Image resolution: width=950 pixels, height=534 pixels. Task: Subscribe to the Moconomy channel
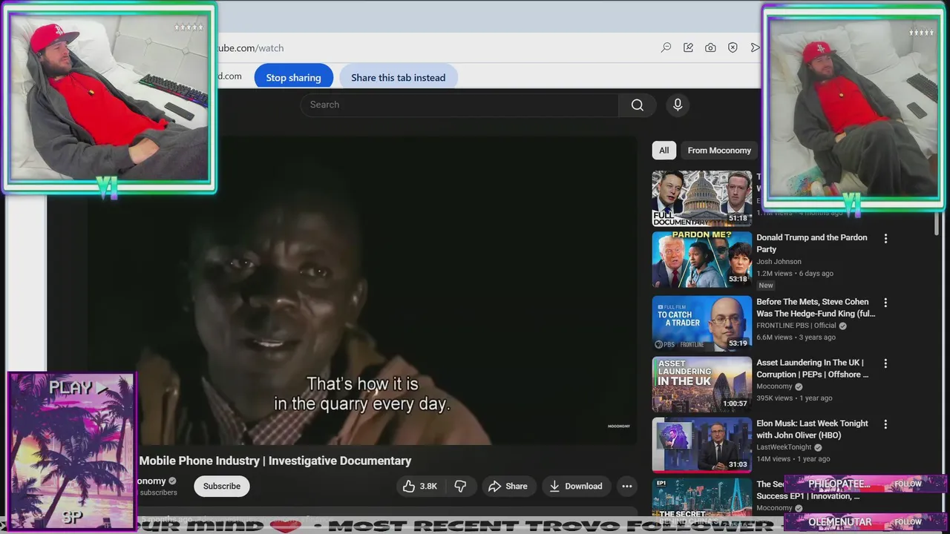pyautogui.click(x=222, y=486)
